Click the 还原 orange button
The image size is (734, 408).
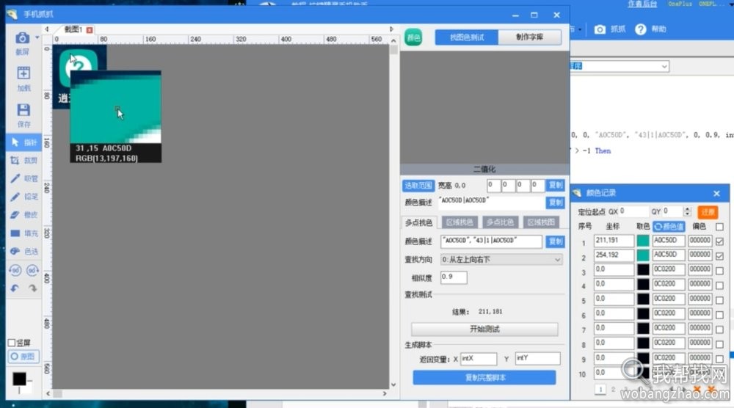(708, 212)
